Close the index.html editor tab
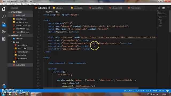This screenshot has width=171, height=96. pyautogui.click(x=49, y=8)
